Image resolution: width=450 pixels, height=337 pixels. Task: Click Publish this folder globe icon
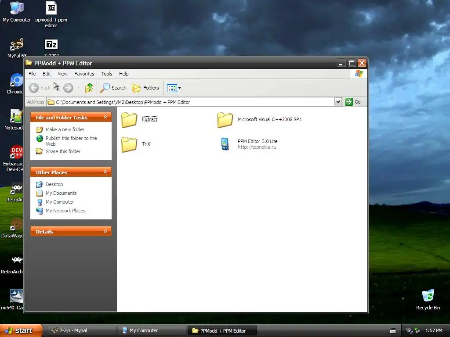tap(39, 138)
